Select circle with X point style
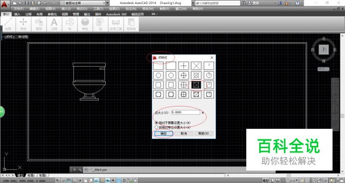The image size is (345, 183). pos(196,75)
